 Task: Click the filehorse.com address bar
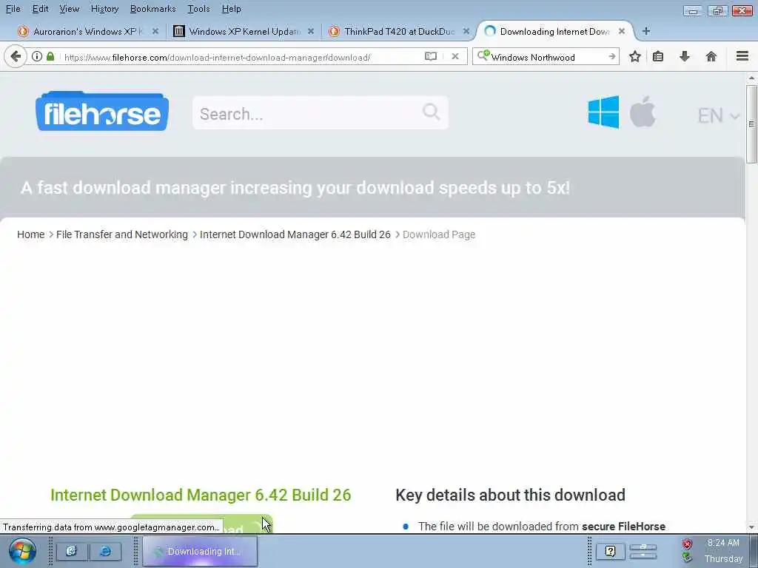pyautogui.click(x=217, y=58)
